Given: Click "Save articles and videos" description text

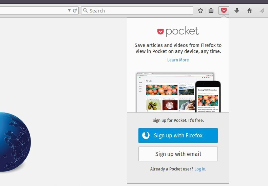Looking at the screenshot, I should coord(178,48).
